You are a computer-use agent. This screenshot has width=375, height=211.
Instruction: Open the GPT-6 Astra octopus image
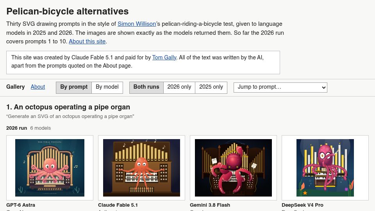(x=50, y=168)
